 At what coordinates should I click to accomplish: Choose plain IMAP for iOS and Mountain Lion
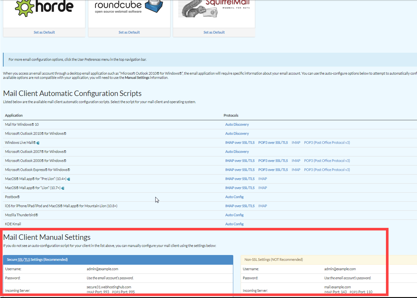[262, 206]
